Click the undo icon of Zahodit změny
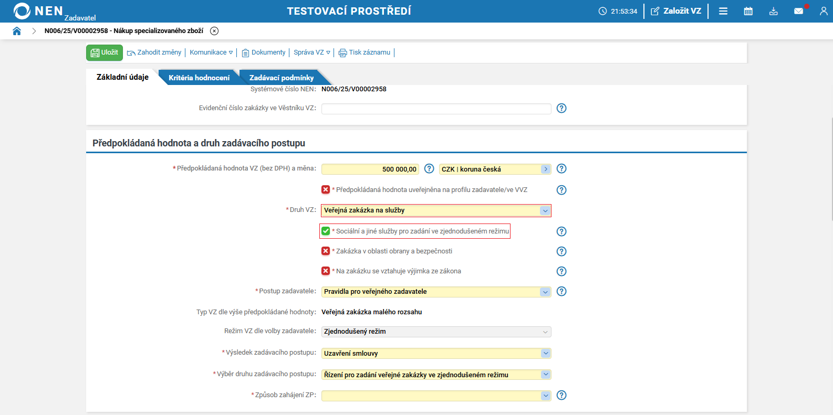Screen dimensions: 833x415 [131, 52]
